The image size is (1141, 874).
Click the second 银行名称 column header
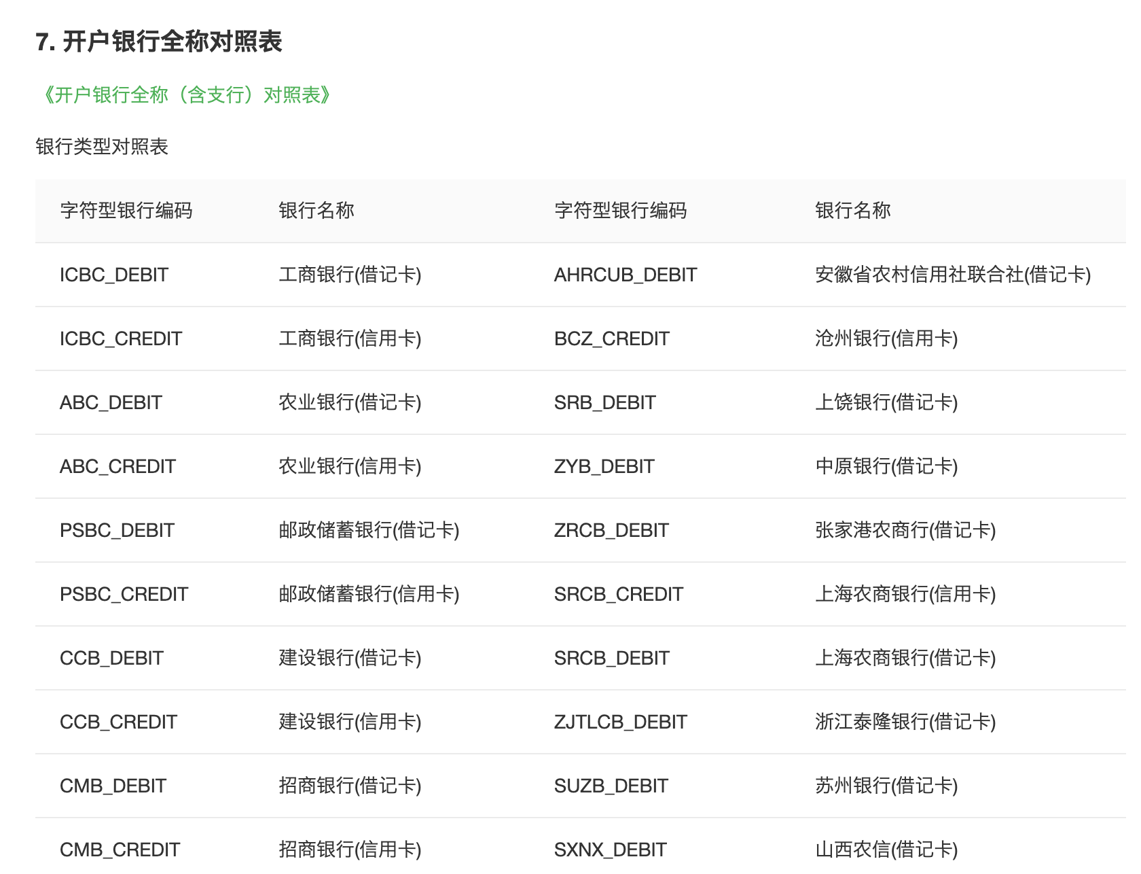coord(853,211)
